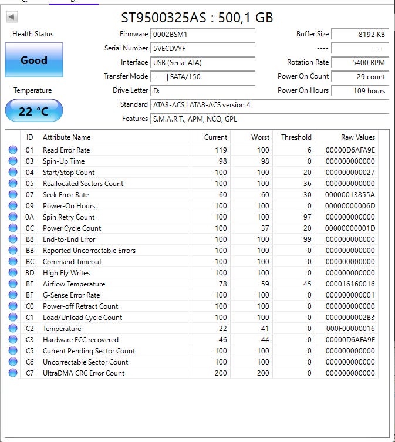Click the Attribute Name column header

pos(113,137)
